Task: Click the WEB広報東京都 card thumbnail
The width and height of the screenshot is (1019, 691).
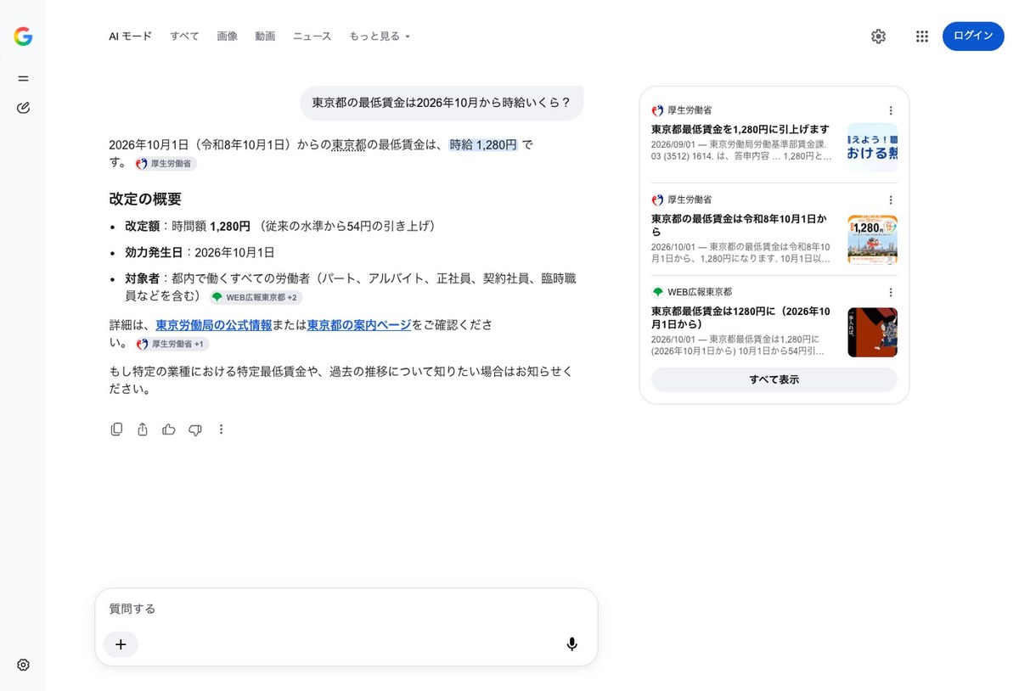Action: (872, 332)
